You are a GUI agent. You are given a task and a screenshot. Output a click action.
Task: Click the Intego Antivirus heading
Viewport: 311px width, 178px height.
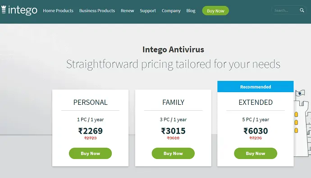(x=173, y=50)
